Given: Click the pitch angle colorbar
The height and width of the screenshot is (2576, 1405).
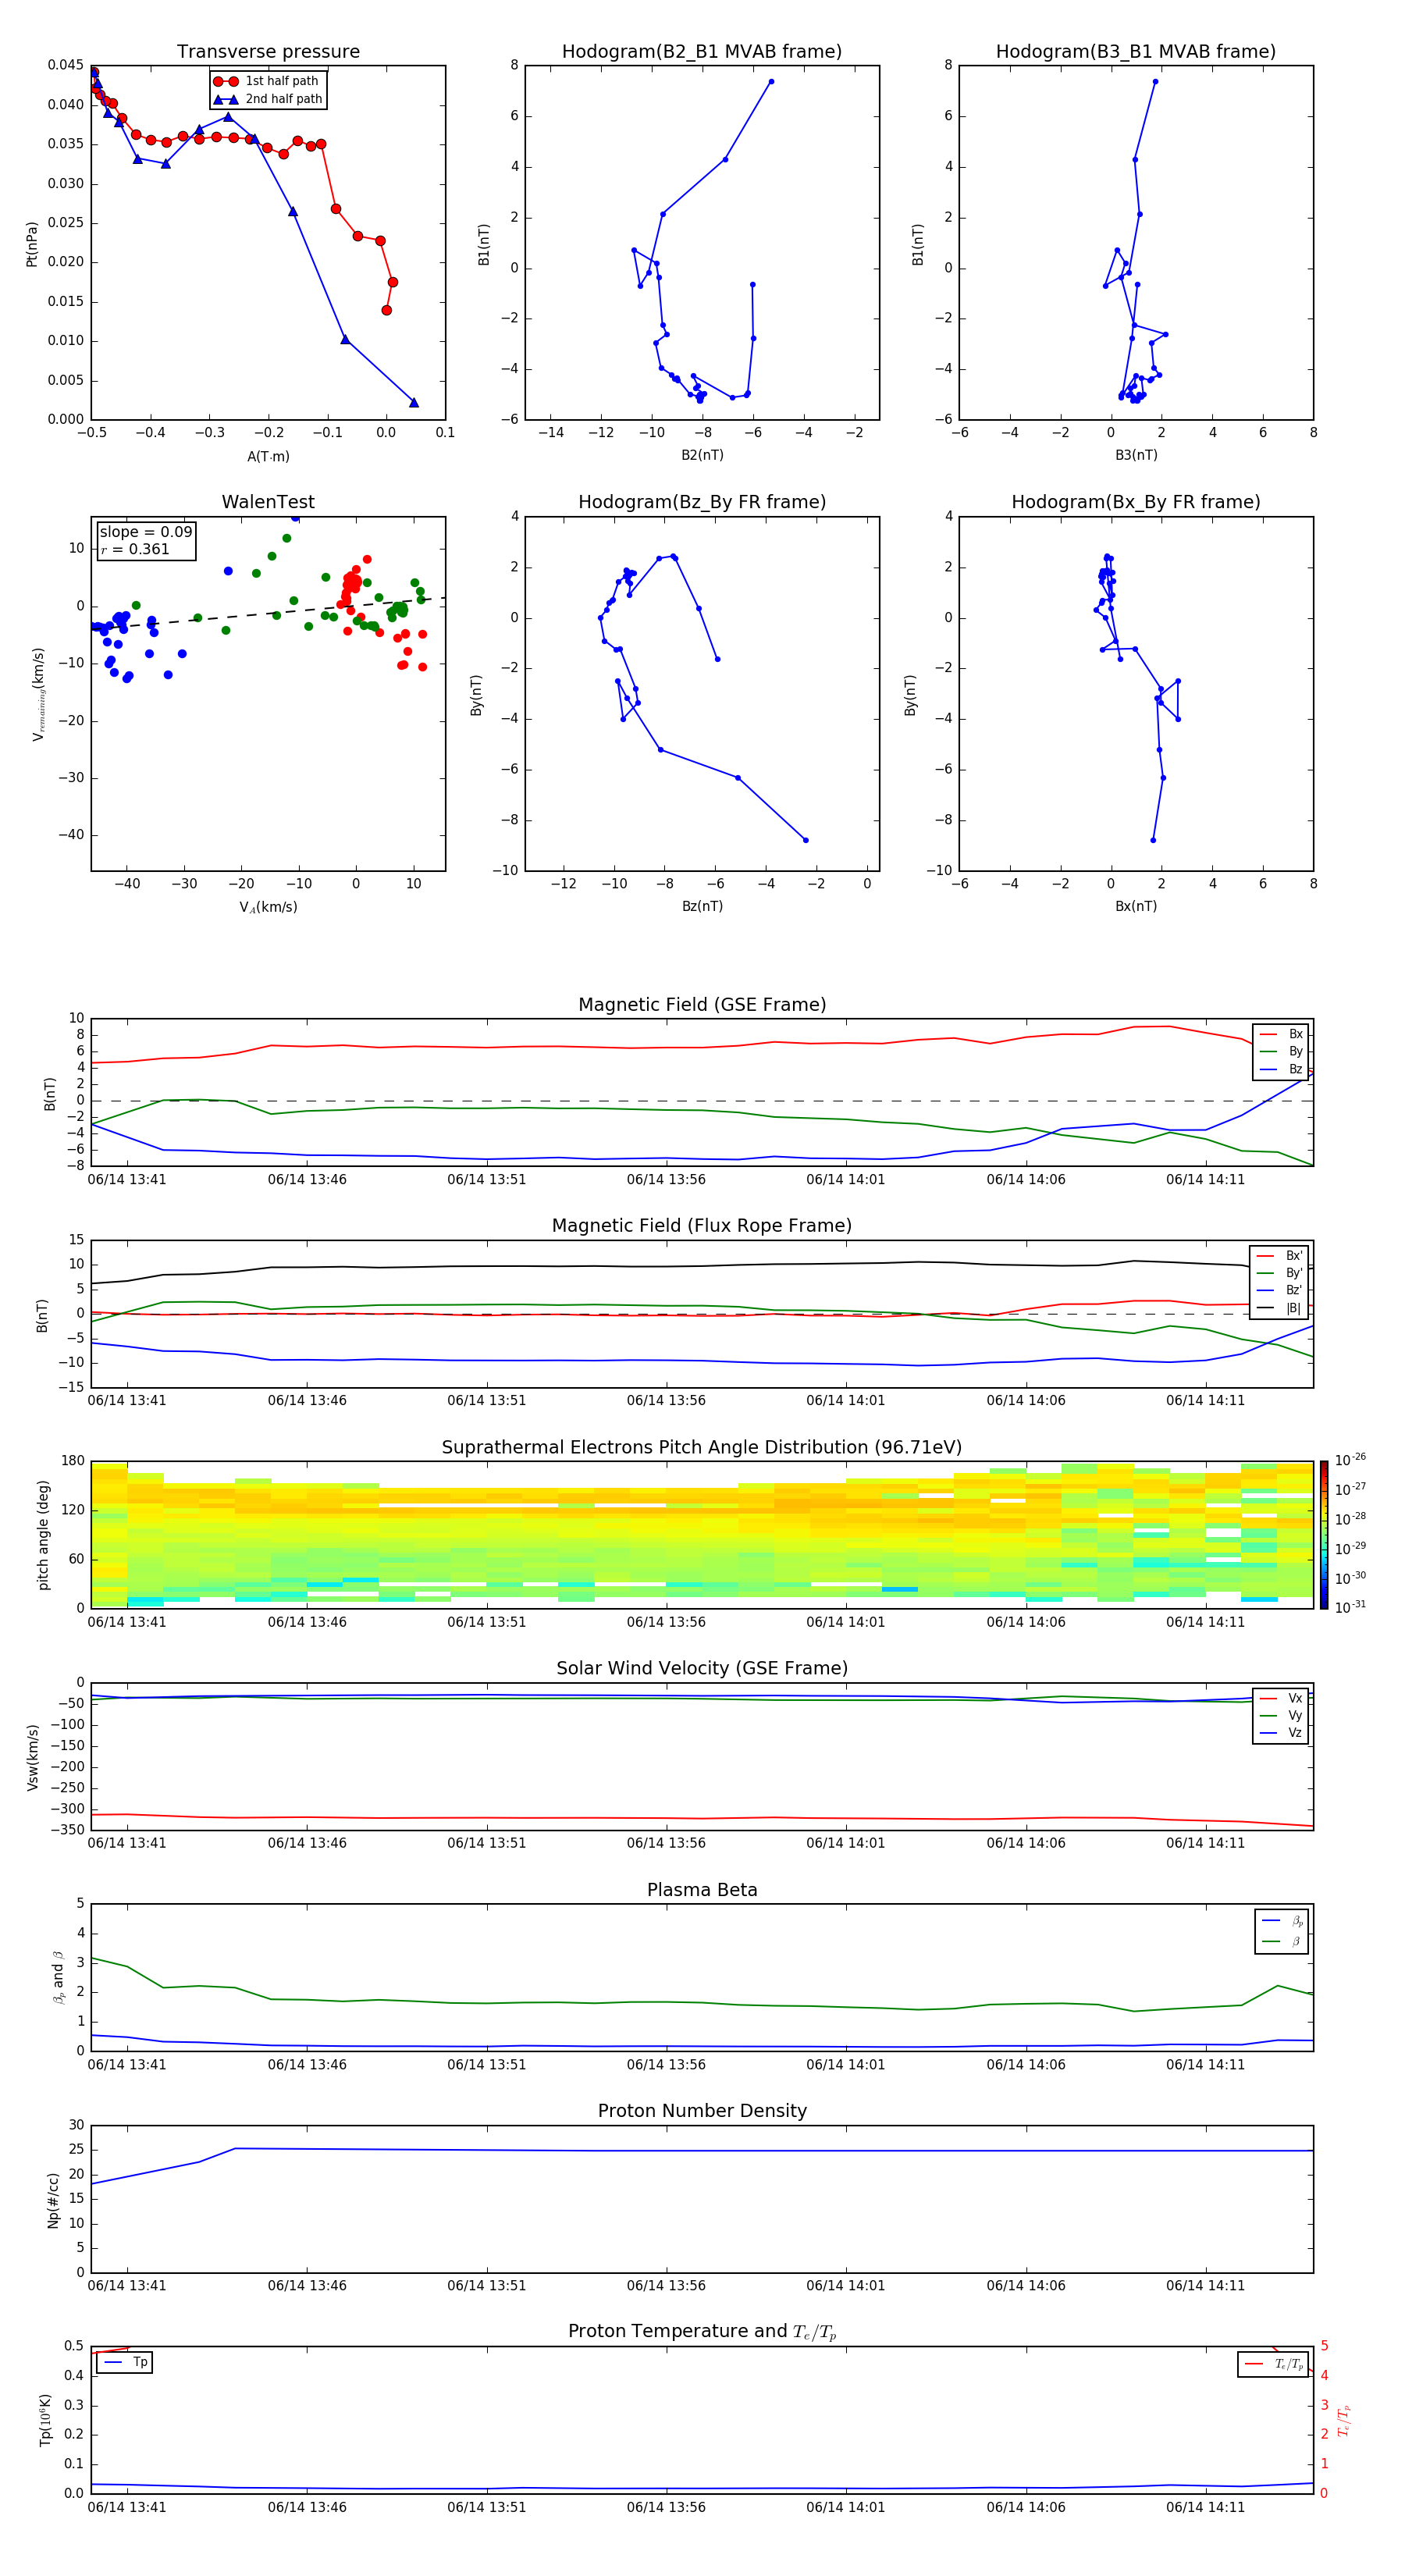Looking at the screenshot, I should [x=1324, y=1535].
